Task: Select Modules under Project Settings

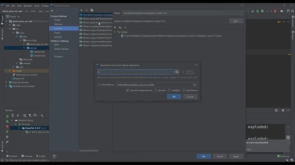Action: [58, 24]
